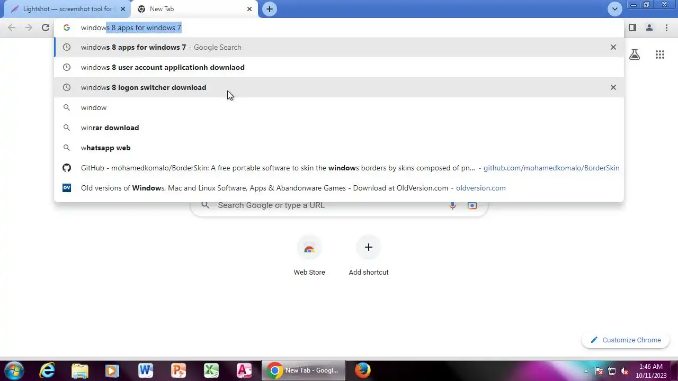Choose the 'window' search suggestion
678x381 pixels.
click(339, 107)
